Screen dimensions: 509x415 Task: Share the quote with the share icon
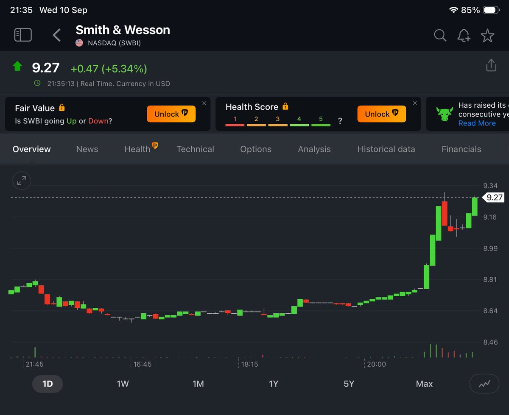tap(491, 65)
